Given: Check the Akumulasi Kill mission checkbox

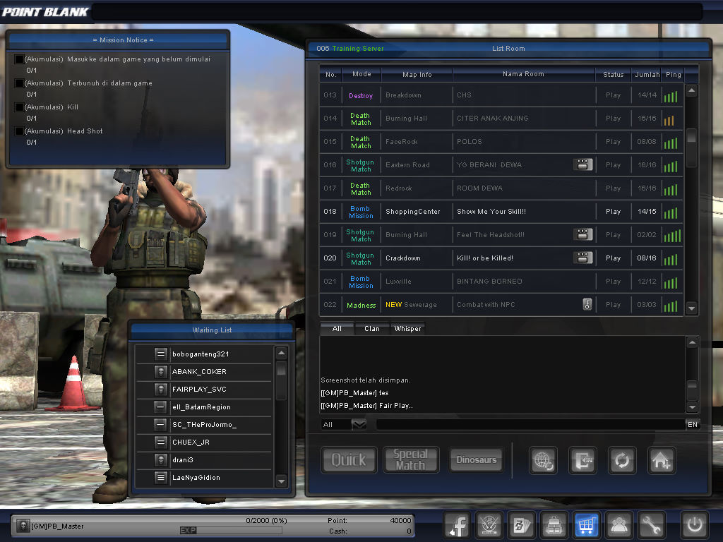Looking at the screenshot, I should [18, 107].
